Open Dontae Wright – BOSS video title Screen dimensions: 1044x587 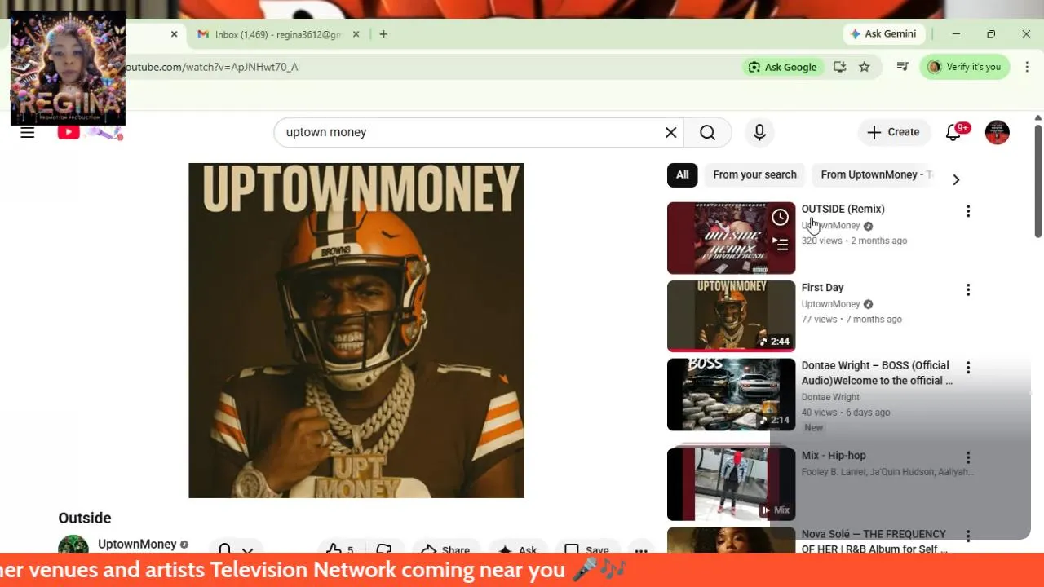point(877,373)
